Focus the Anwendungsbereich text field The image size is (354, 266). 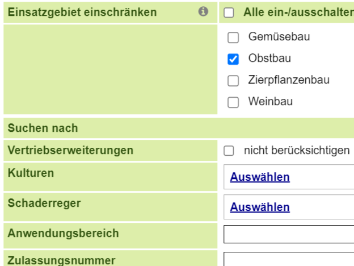[x=289, y=234]
